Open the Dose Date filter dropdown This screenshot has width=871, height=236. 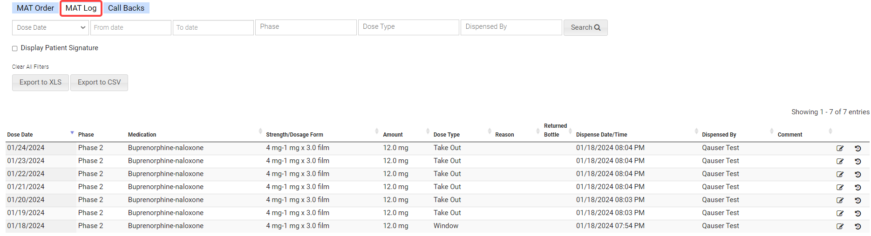[50, 27]
